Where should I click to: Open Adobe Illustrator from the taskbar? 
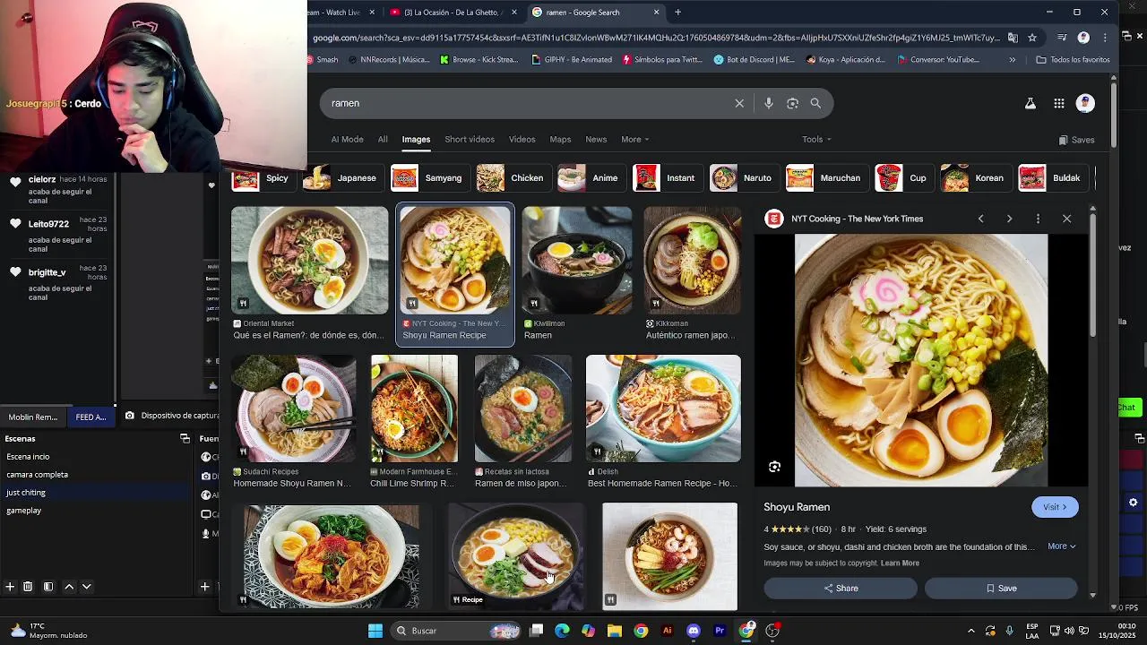tap(667, 631)
